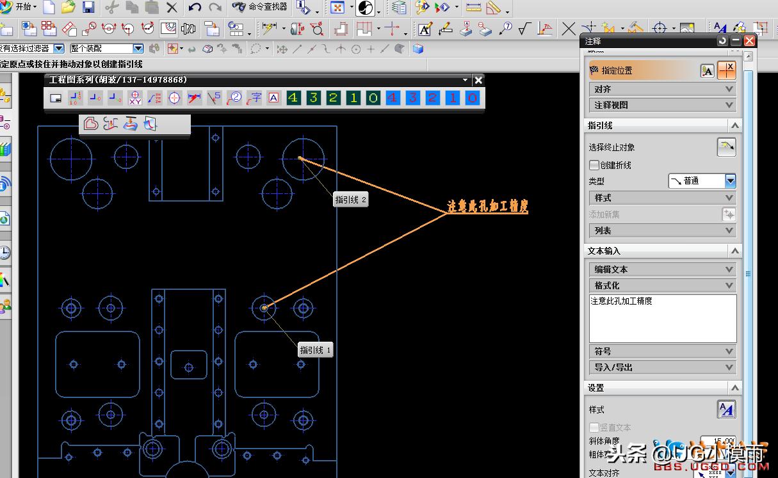Click the 指引线 1 label in drawing
The width and height of the screenshot is (778, 478).
tap(316, 350)
